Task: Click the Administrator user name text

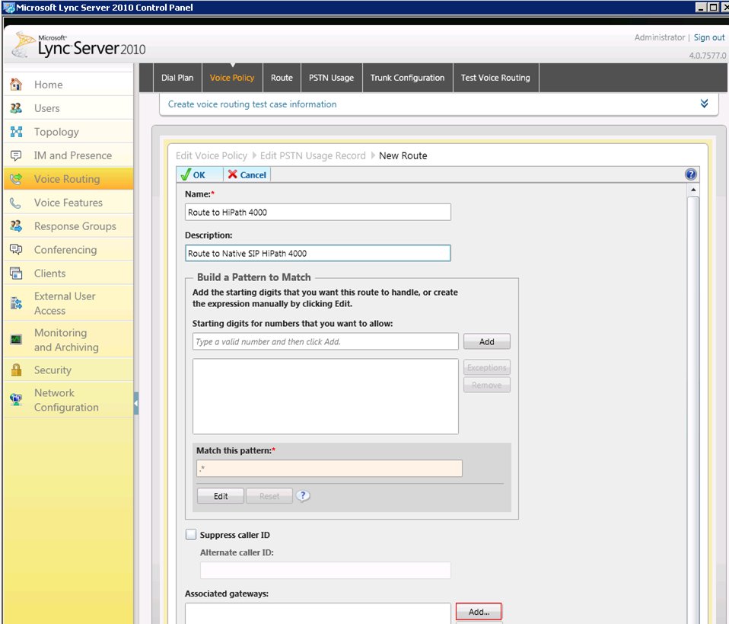Action: click(659, 37)
